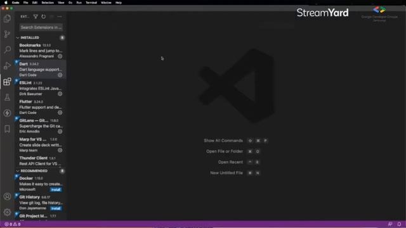Select the Git Project Manager extension

click(41, 217)
